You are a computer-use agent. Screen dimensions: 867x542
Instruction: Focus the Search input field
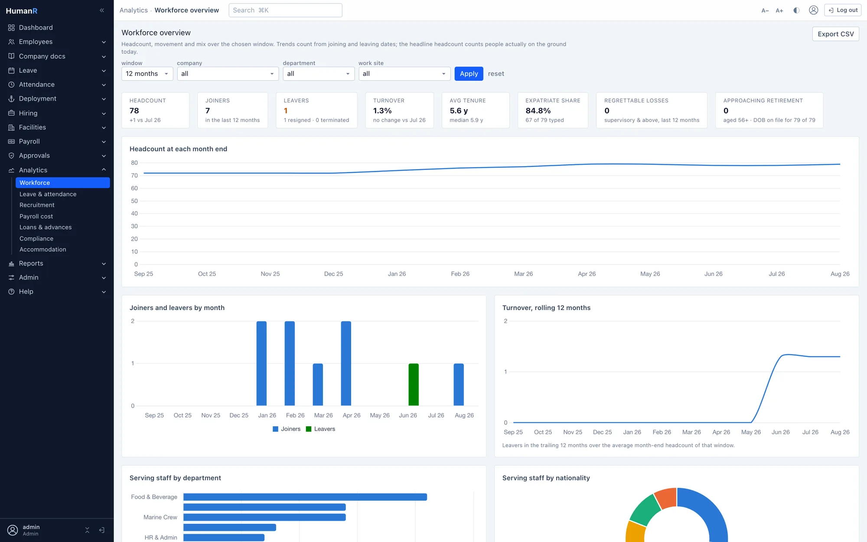tap(285, 10)
